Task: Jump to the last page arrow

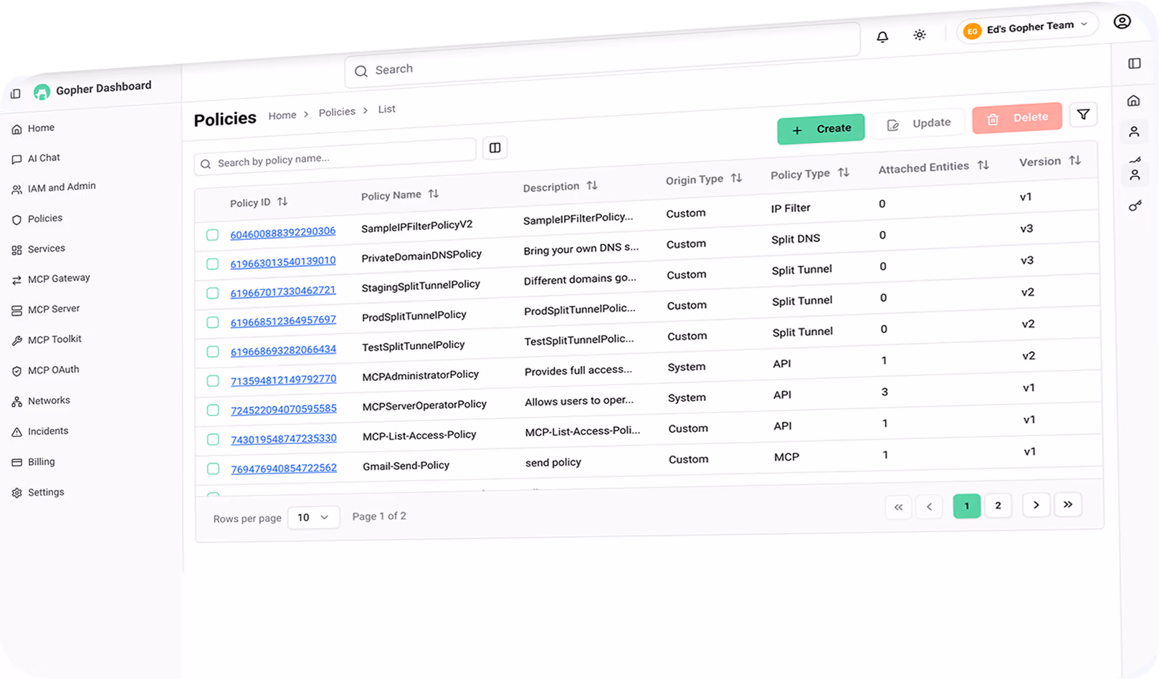Action: (1068, 504)
